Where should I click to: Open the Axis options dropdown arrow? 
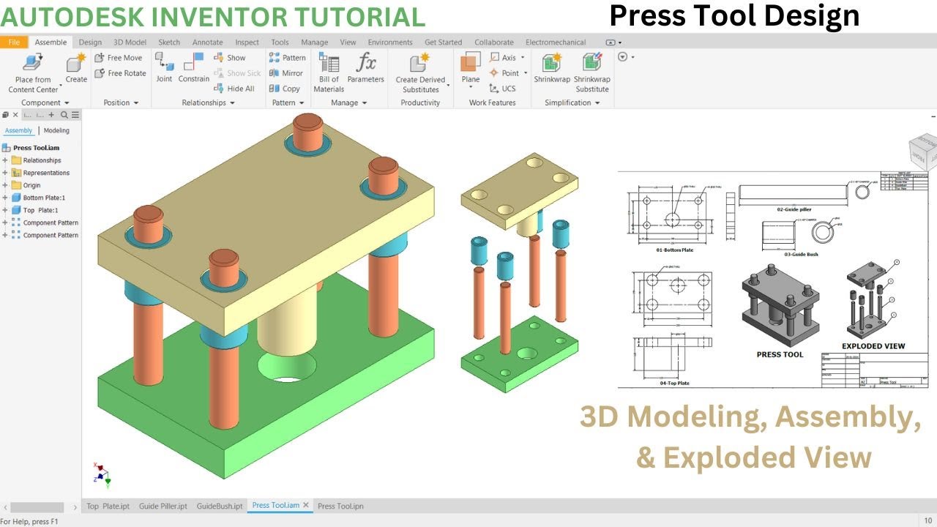pos(523,58)
